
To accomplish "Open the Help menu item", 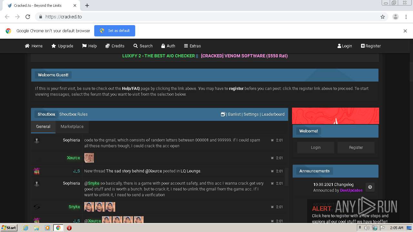I will (89, 46).
